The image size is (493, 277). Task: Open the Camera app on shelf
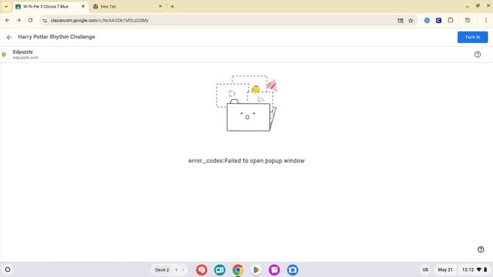(x=293, y=270)
